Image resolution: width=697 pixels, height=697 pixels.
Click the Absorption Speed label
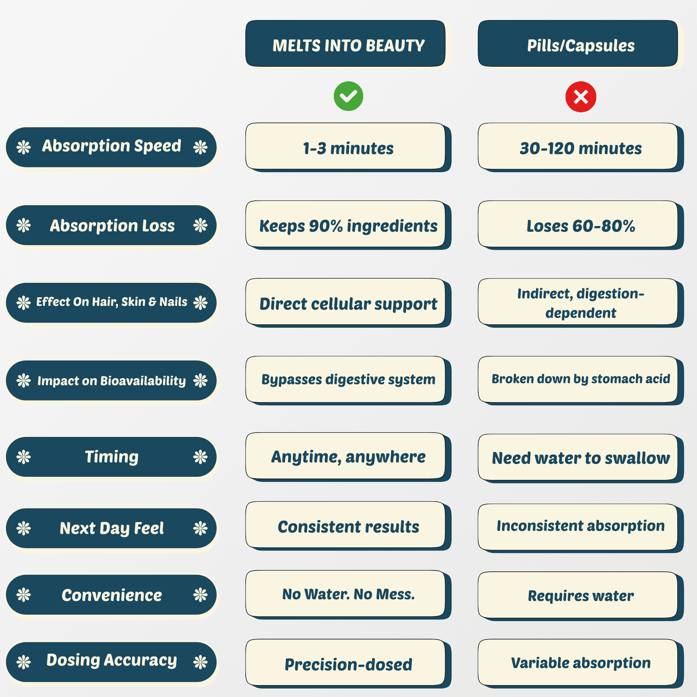tap(111, 146)
